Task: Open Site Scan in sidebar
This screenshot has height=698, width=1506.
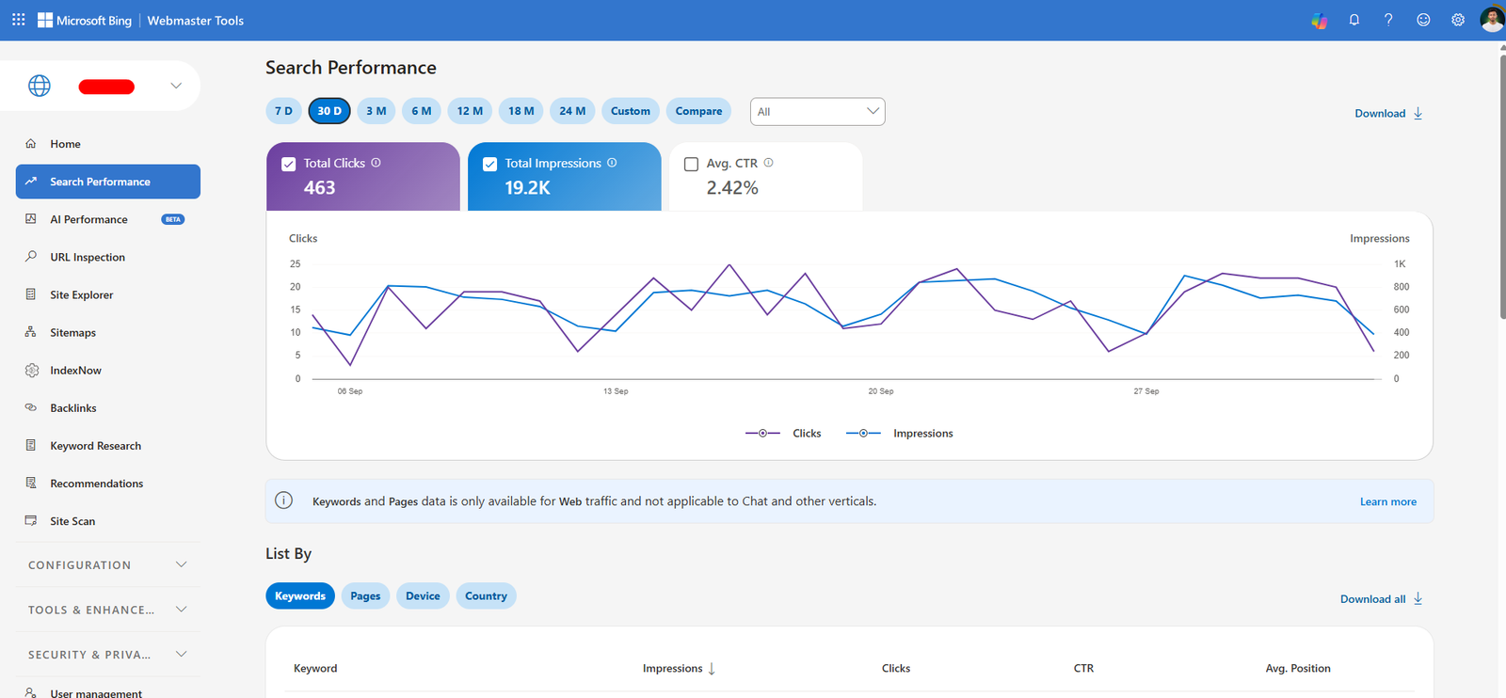Action: pyautogui.click(x=107, y=521)
